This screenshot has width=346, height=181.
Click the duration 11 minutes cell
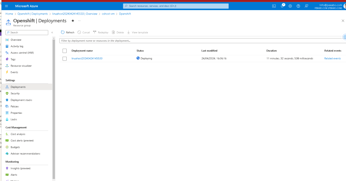coord(290,58)
